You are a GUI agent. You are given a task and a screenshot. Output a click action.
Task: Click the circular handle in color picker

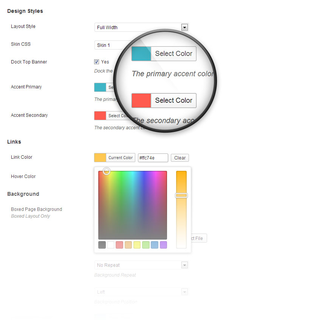point(107,171)
